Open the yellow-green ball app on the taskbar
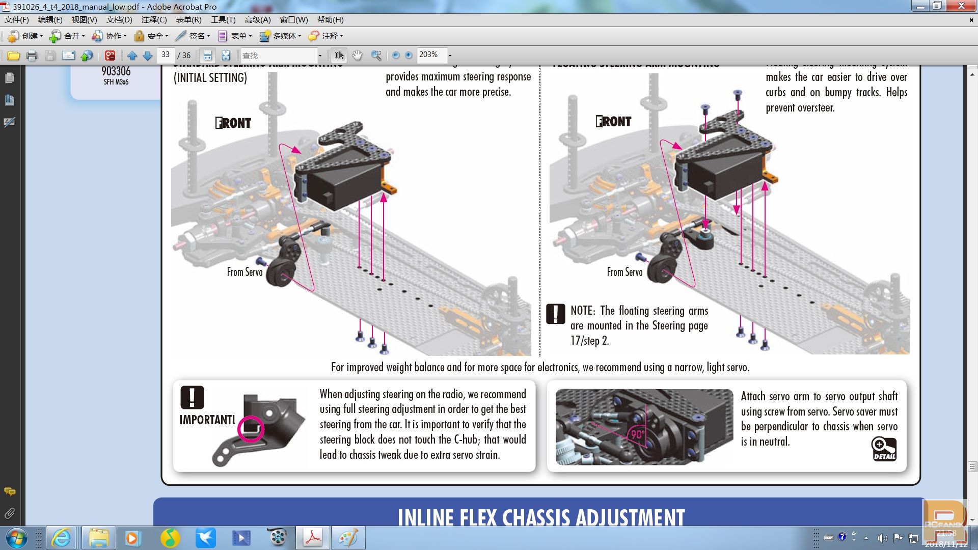 170,538
